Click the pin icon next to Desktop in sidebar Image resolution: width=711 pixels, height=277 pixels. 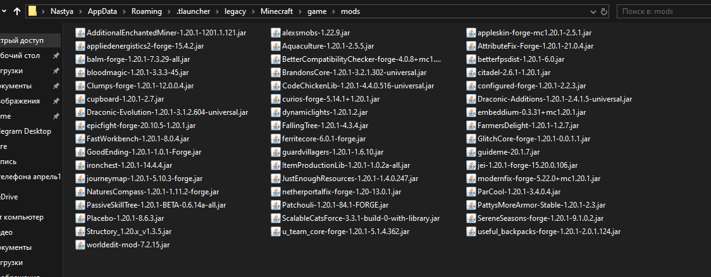coord(56,56)
